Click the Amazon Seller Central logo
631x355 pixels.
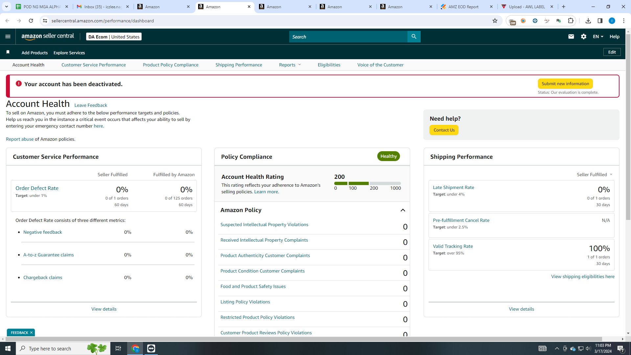(x=48, y=36)
